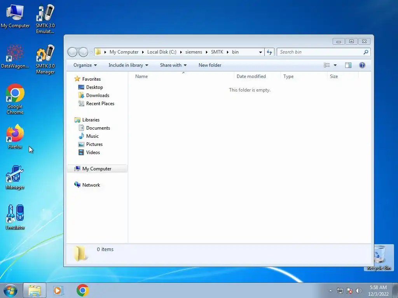
Task: Click Change your view icon
Action: pos(326,65)
